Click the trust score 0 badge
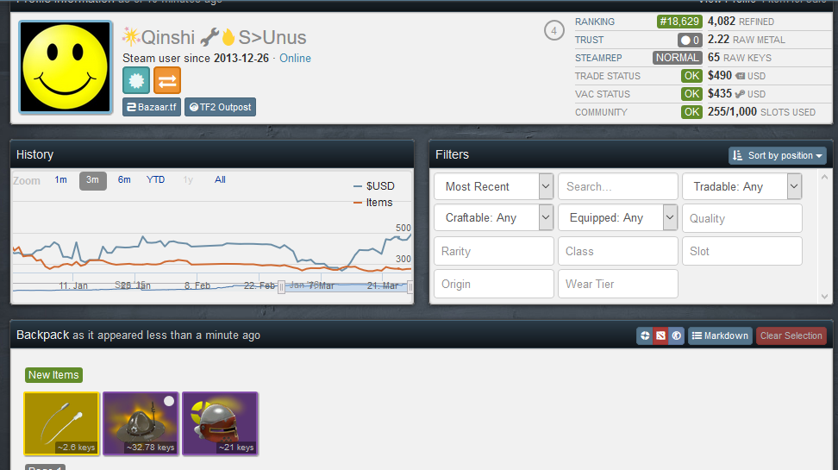The image size is (838, 470). 690,41
